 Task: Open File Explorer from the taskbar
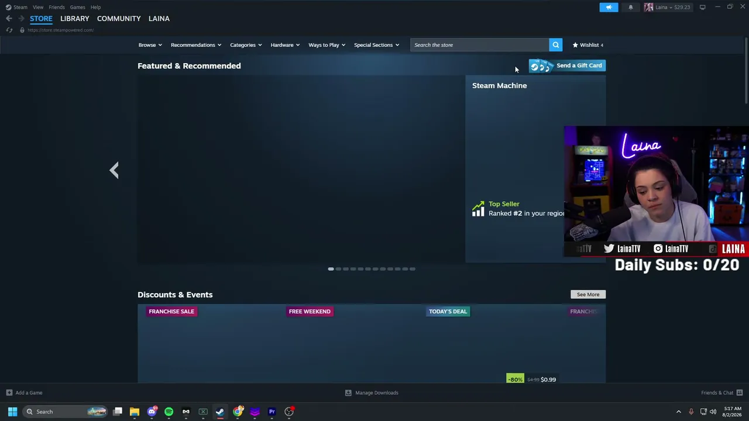135,412
